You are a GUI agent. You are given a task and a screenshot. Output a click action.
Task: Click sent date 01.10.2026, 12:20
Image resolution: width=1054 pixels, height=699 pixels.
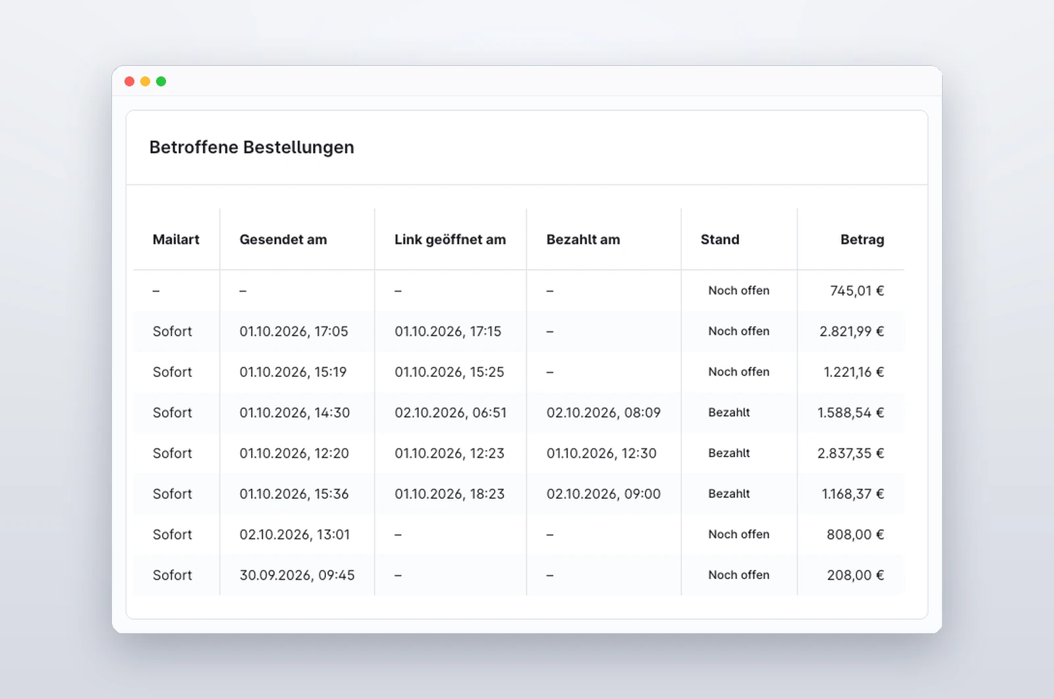[x=294, y=453]
